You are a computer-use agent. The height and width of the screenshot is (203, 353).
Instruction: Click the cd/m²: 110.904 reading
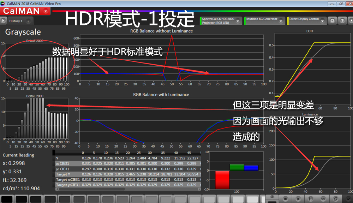point(21,189)
